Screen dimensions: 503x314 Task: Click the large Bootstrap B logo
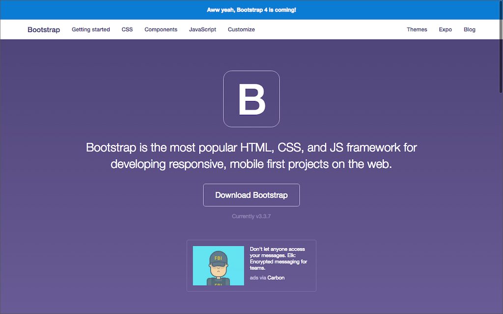pos(251,99)
